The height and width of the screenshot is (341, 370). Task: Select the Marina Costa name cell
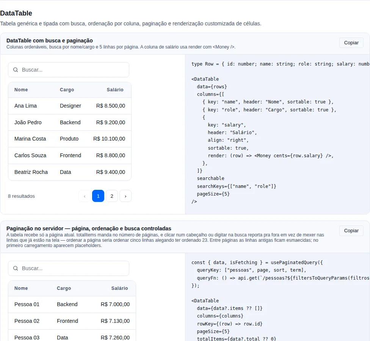click(x=30, y=139)
